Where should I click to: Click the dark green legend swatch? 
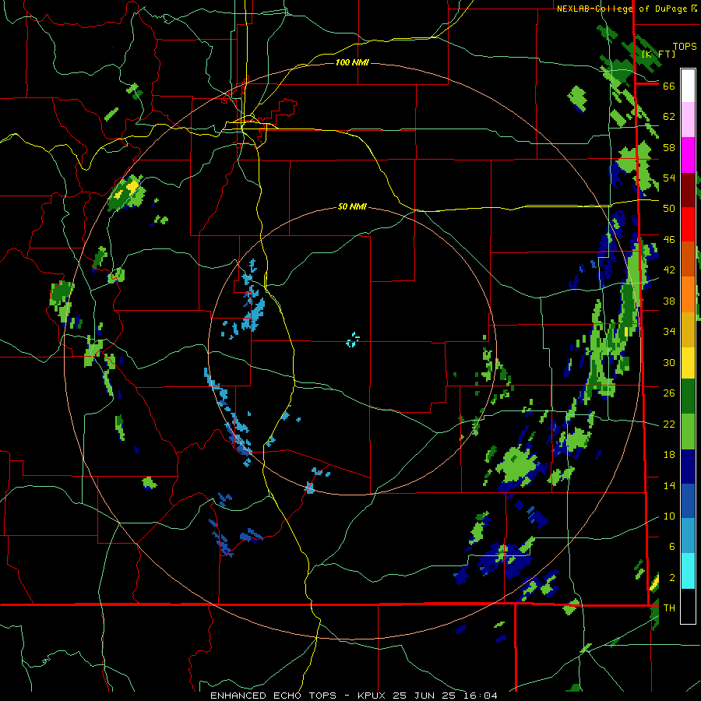[x=688, y=396]
